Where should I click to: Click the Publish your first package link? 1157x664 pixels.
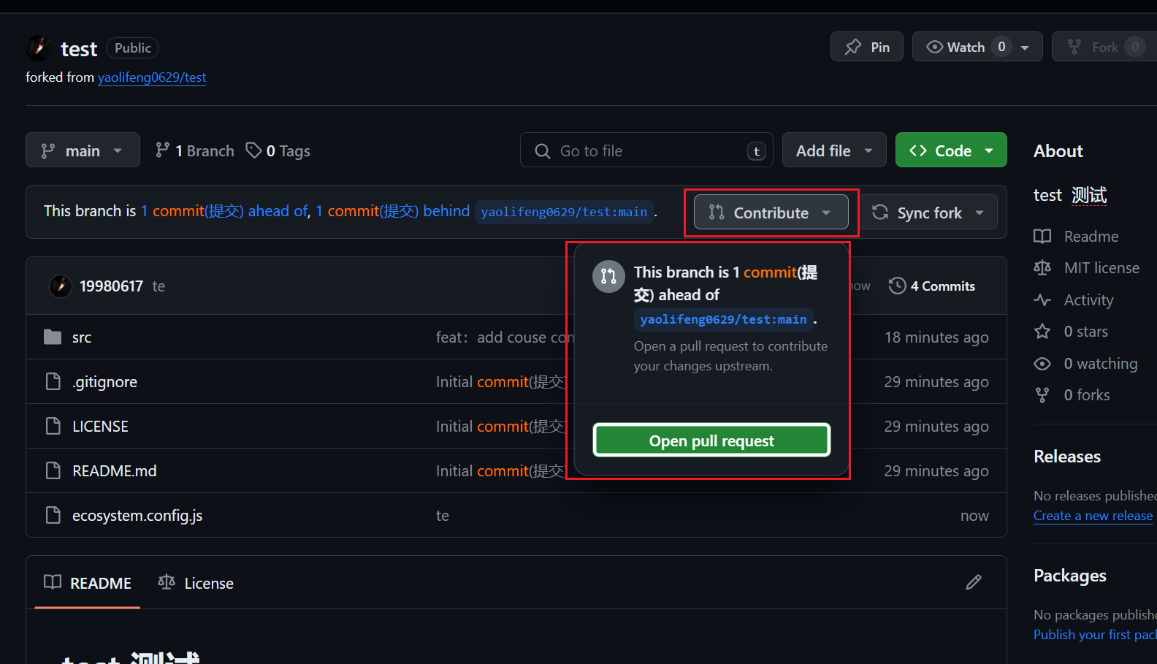(1095, 635)
